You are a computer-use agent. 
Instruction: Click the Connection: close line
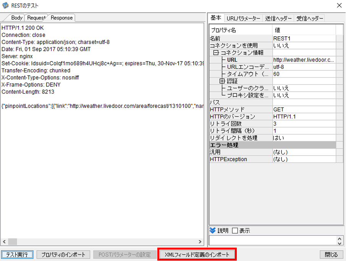pos(23,35)
